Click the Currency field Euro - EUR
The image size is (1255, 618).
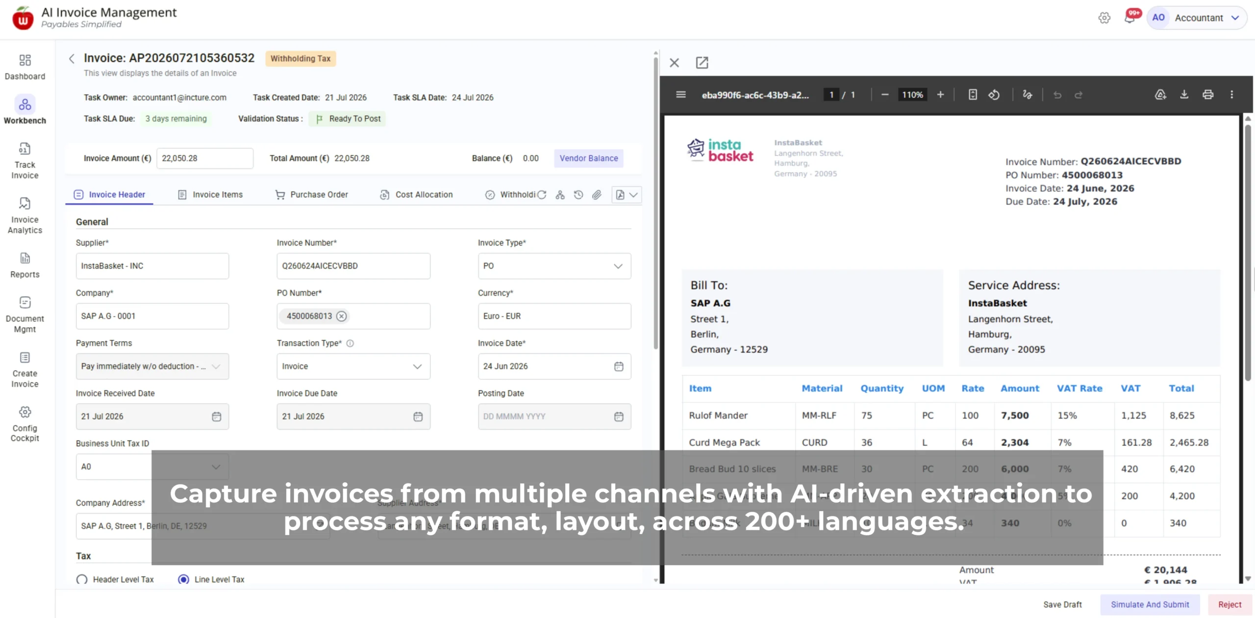pyautogui.click(x=554, y=316)
